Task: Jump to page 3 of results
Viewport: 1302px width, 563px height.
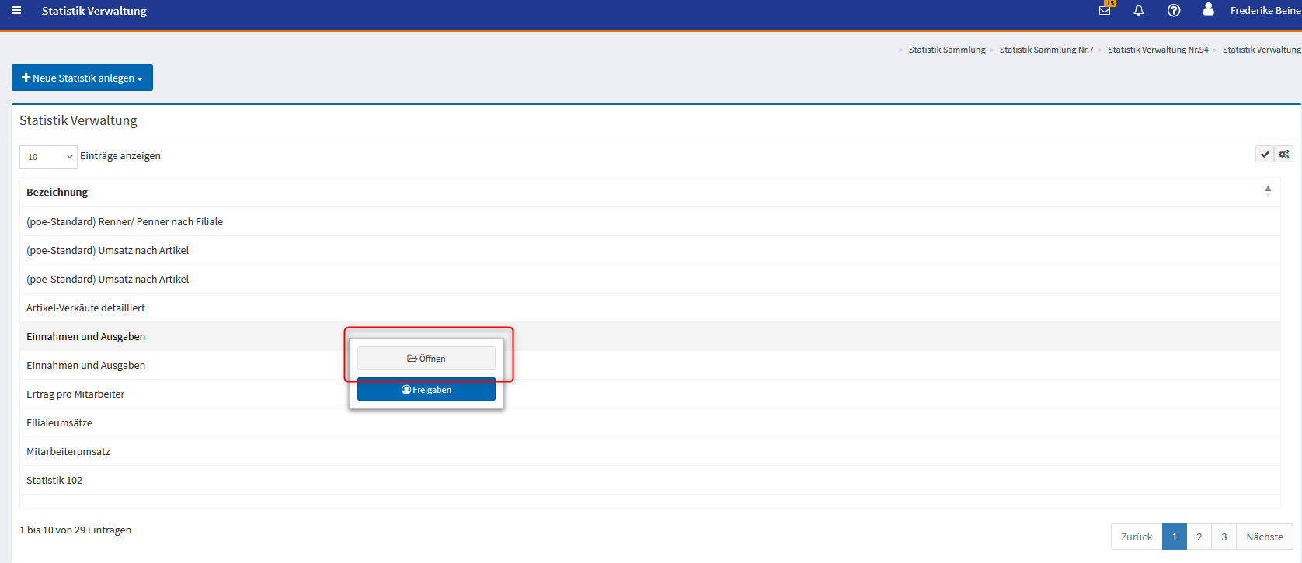Action: (x=1224, y=537)
